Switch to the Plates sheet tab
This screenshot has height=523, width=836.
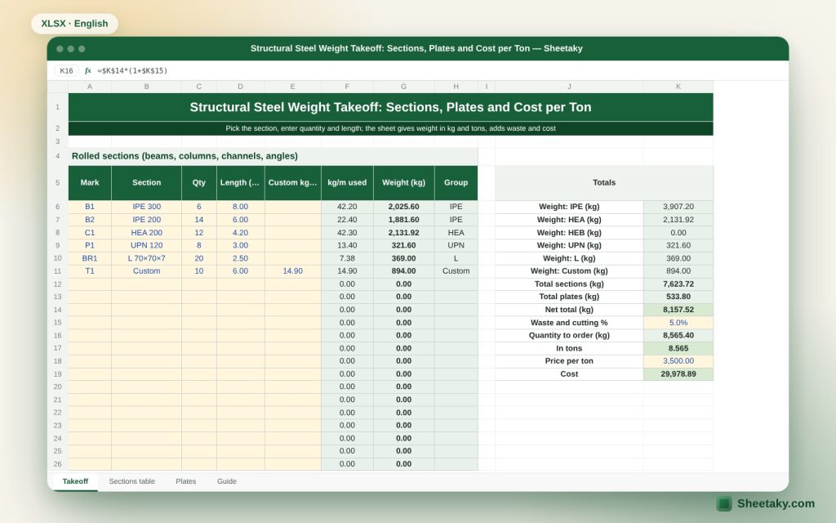tap(185, 481)
